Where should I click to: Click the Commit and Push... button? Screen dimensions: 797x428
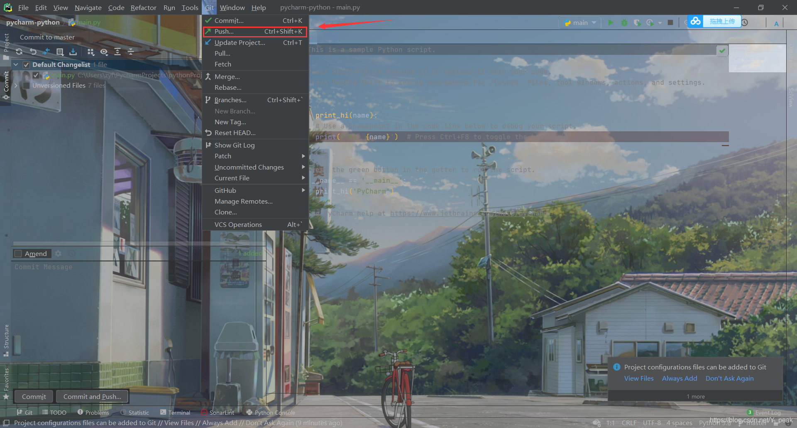point(92,396)
